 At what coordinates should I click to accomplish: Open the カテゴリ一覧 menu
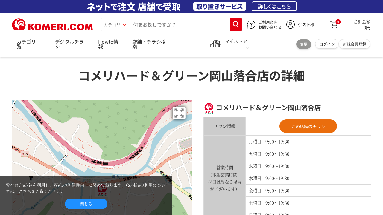pos(29,44)
